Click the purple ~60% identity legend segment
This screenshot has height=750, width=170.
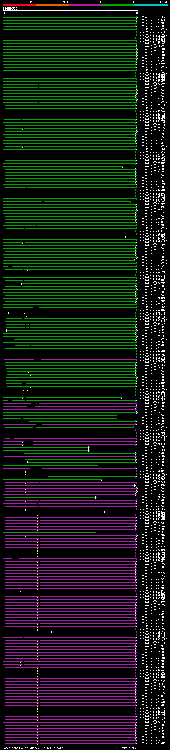pos(85,5)
